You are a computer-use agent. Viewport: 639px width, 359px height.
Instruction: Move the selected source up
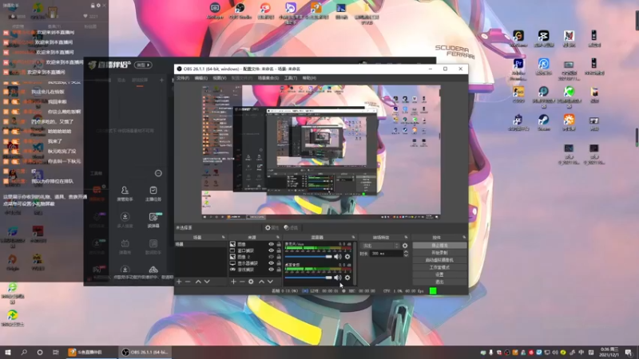(x=261, y=282)
